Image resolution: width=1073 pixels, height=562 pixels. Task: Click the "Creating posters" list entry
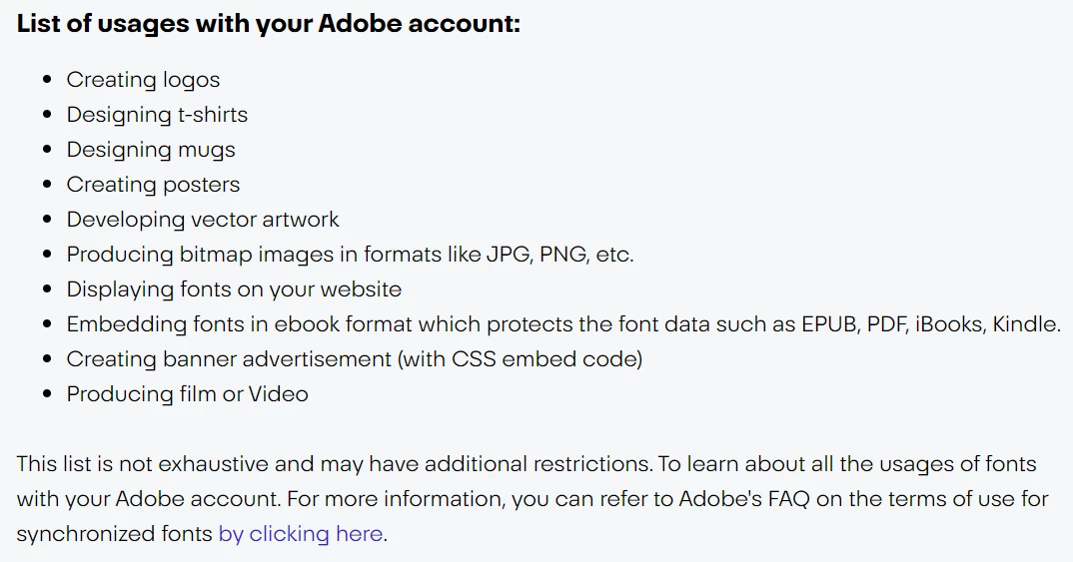click(x=153, y=185)
